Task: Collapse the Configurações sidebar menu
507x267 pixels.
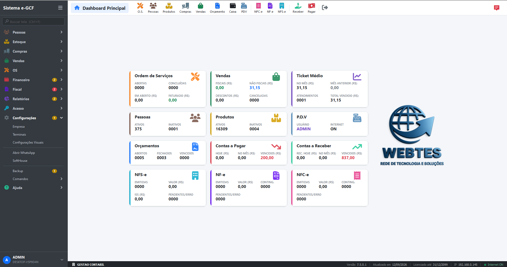Action: point(34,118)
